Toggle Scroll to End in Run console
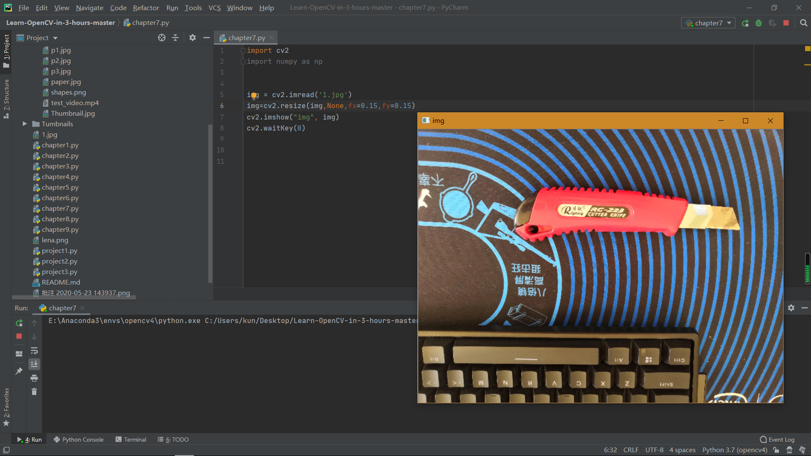The height and width of the screenshot is (456, 811). click(x=34, y=364)
